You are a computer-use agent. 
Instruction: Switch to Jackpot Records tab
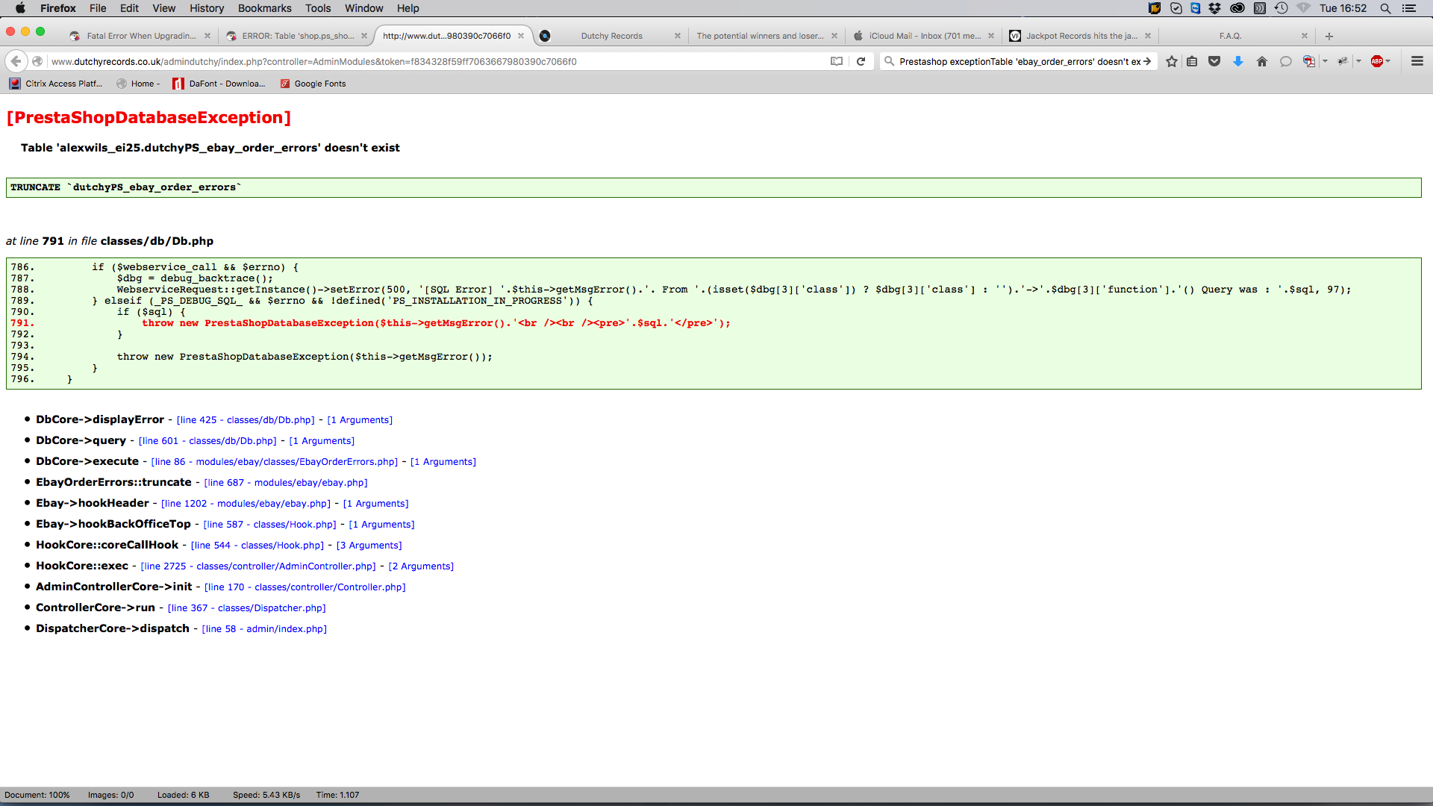point(1081,36)
